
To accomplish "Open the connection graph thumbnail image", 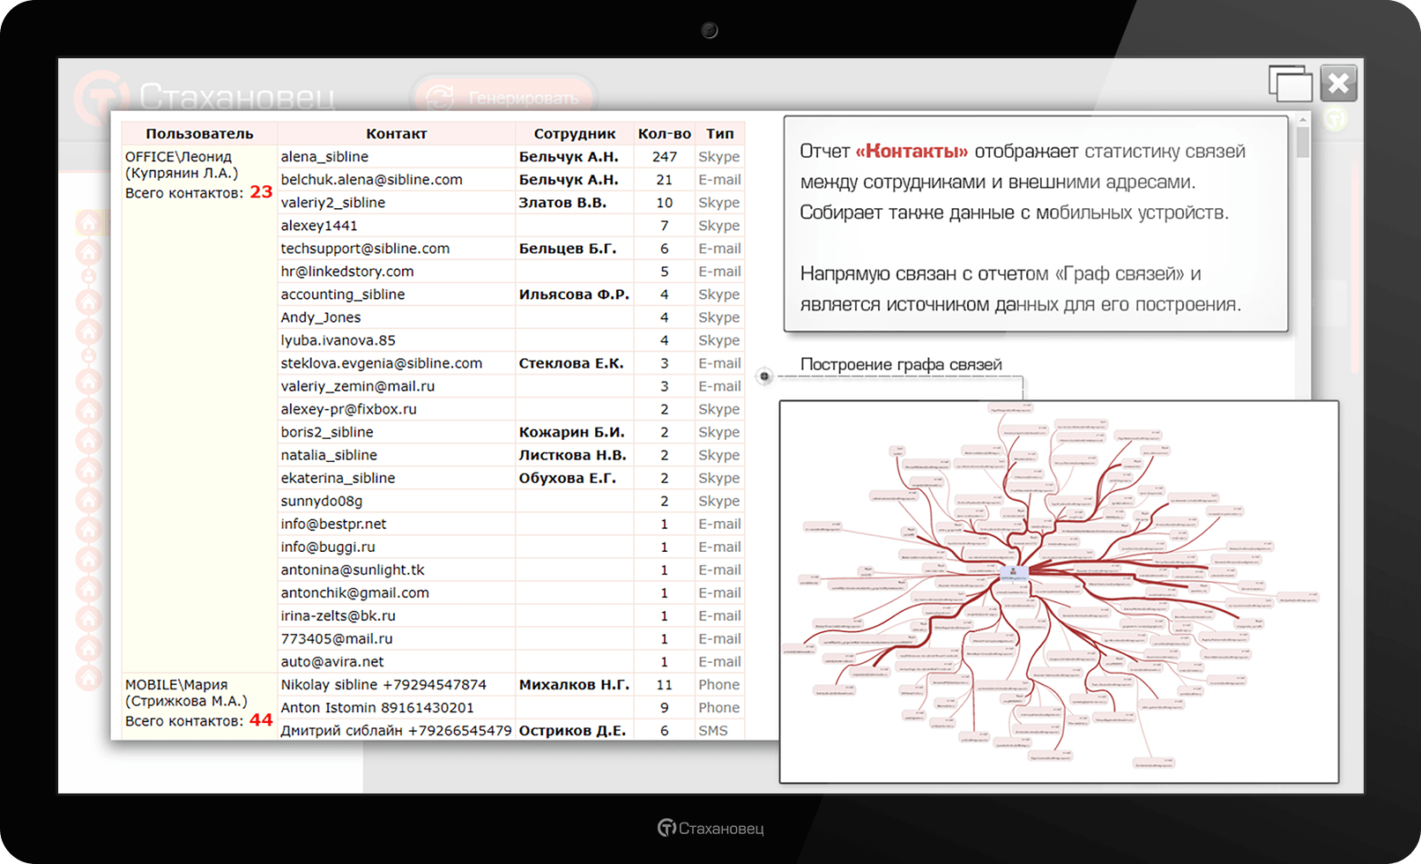I will (x=1058, y=591).
